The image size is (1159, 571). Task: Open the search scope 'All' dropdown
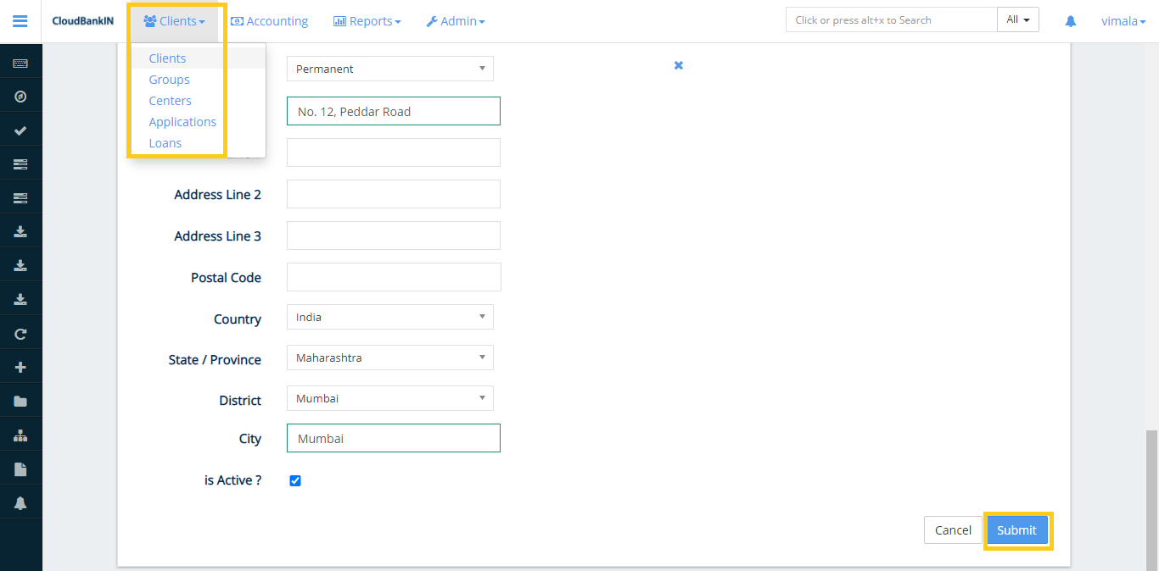pyautogui.click(x=1017, y=19)
